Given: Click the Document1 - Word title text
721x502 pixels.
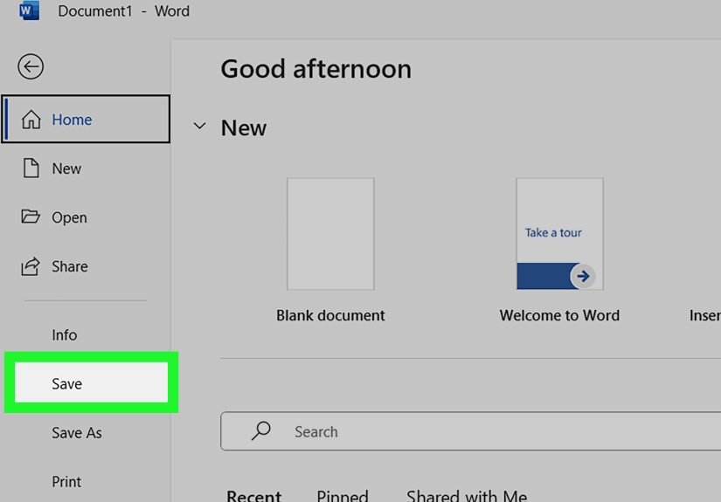Looking at the screenshot, I should coord(124,10).
